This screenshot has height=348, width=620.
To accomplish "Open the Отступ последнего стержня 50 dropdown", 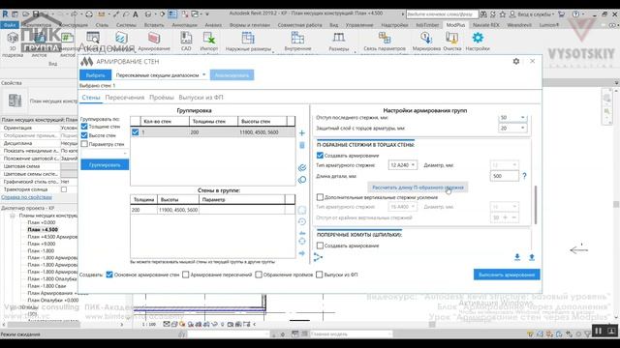I will click(x=512, y=118).
